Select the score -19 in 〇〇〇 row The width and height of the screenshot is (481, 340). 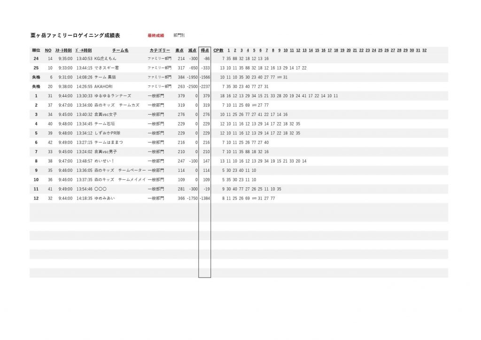tap(207, 189)
